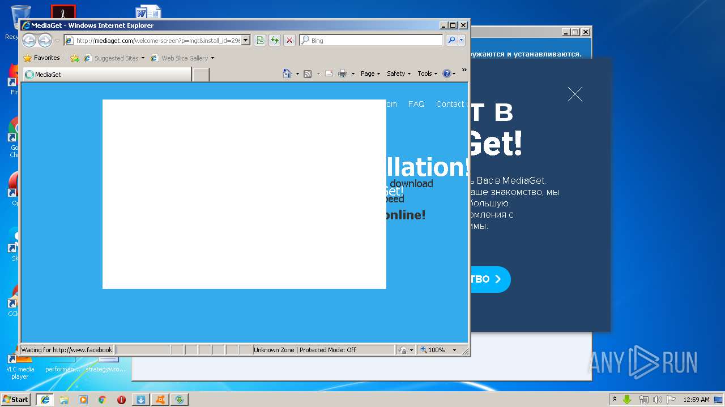Switch to Internet Explorer in the taskbar

click(45, 399)
